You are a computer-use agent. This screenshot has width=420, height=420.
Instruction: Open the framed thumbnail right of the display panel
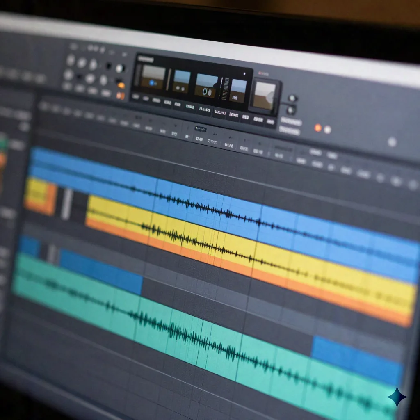pos(265,96)
